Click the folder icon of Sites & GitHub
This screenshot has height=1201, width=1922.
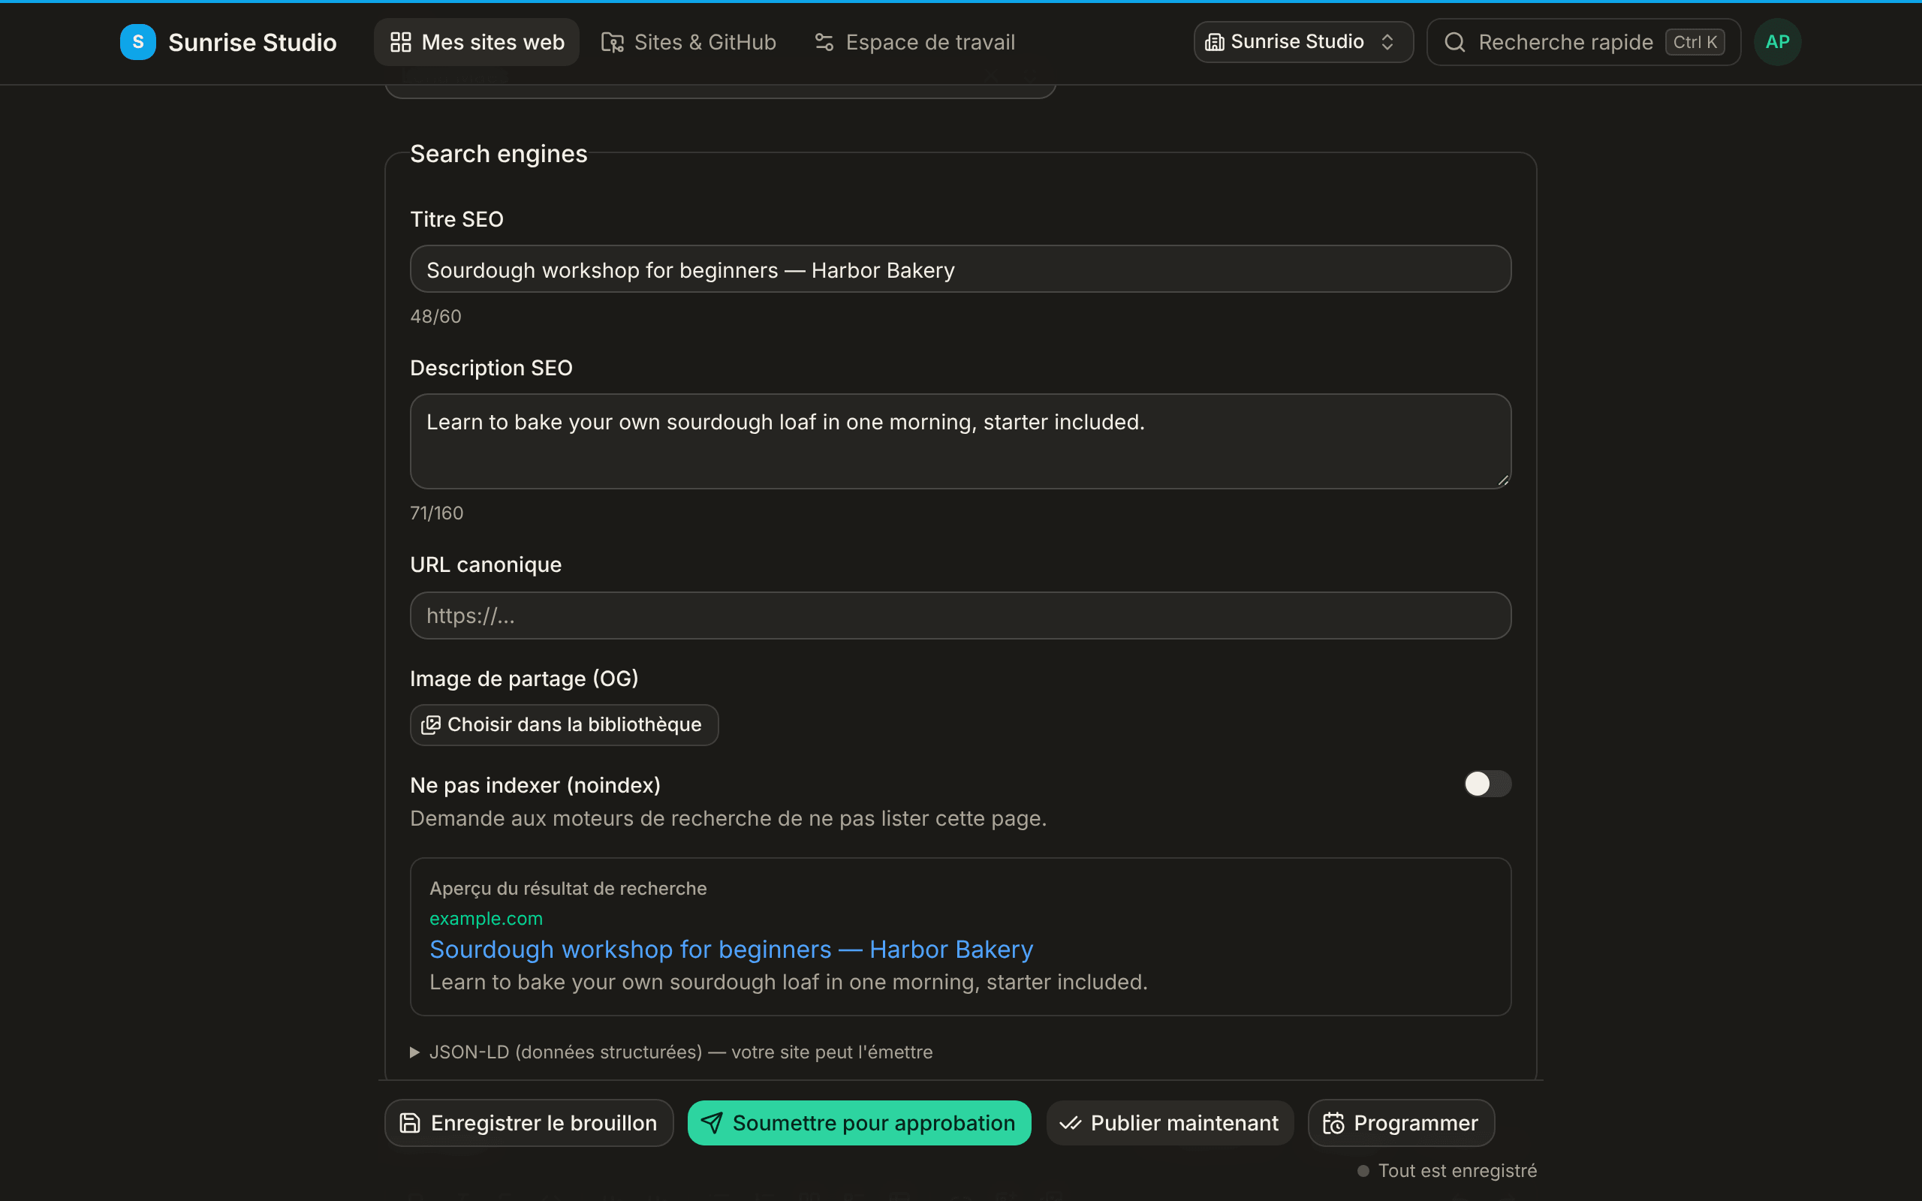[613, 42]
